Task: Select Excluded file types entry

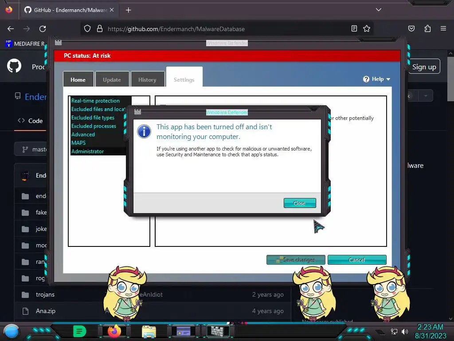Action: pos(93,117)
